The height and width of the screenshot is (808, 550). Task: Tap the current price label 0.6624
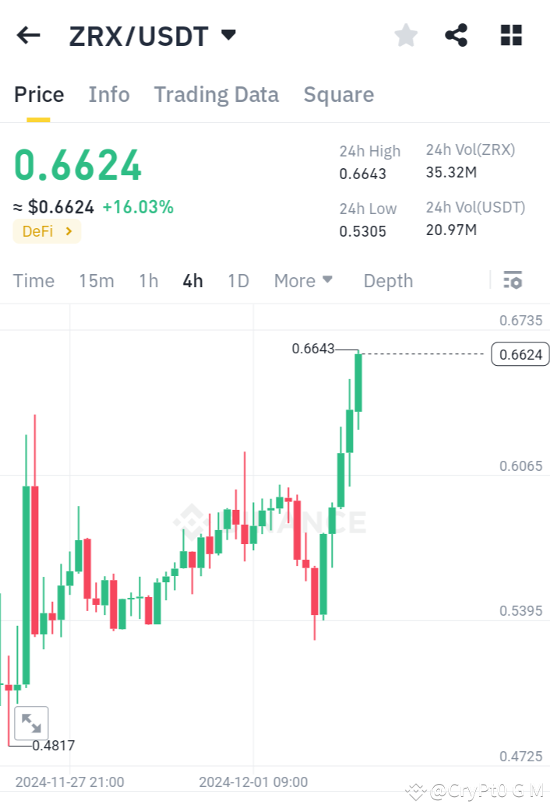pos(77,163)
